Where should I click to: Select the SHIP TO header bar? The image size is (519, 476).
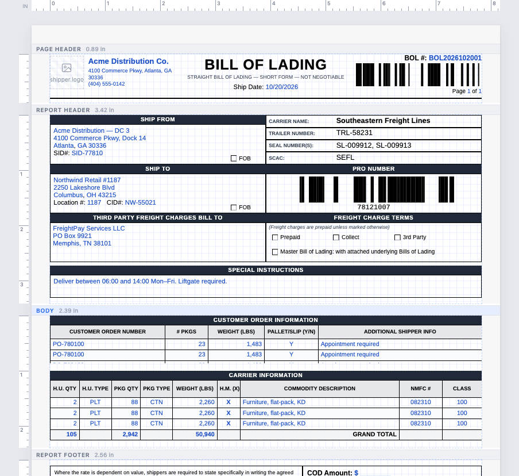coord(157,169)
